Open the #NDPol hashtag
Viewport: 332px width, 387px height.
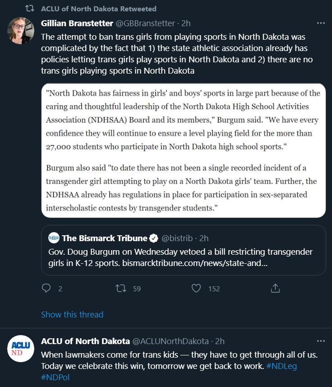pos(55,378)
